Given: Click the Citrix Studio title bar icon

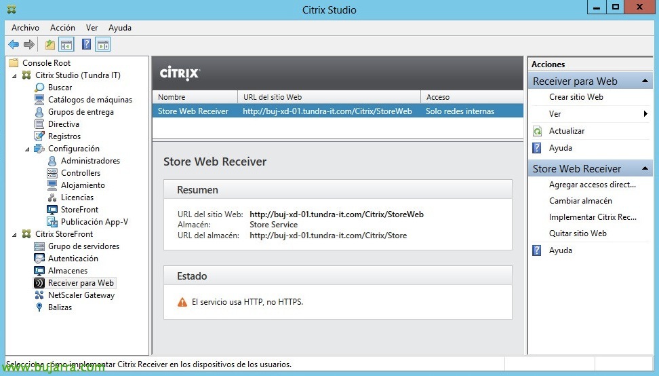Looking at the screenshot, I should point(12,10).
